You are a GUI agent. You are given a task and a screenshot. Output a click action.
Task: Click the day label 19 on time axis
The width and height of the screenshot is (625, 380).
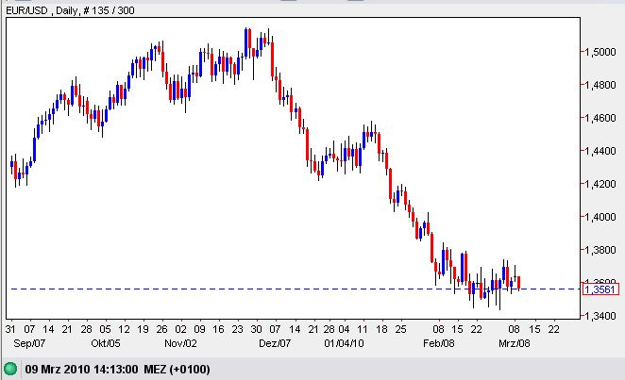coord(143,329)
